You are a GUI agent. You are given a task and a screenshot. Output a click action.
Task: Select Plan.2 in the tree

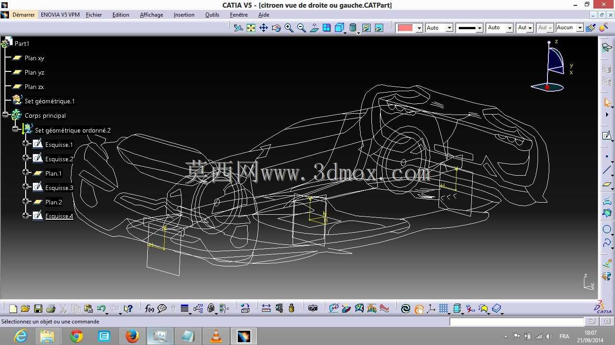54,202
